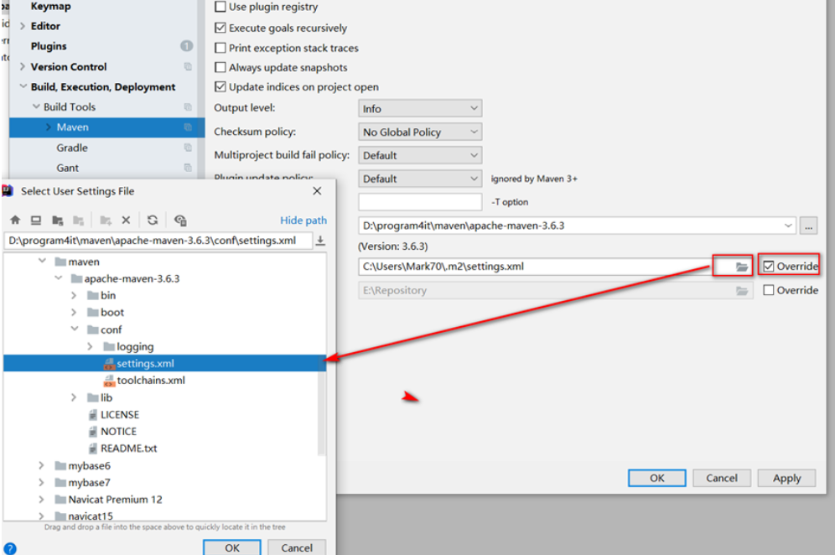Image resolution: width=835 pixels, height=555 pixels.
Task: Close the Select User Settings File dialog
Action: tap(317, 190)
